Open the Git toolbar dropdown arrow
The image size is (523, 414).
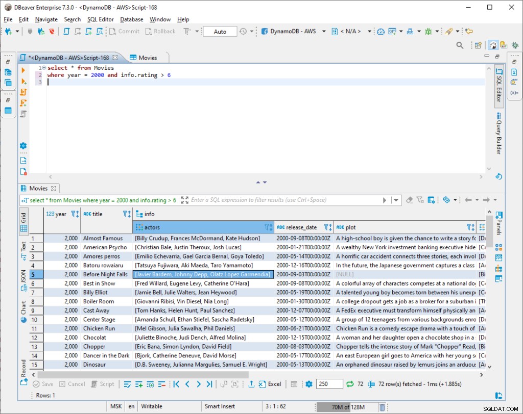(x=401, y=31)
